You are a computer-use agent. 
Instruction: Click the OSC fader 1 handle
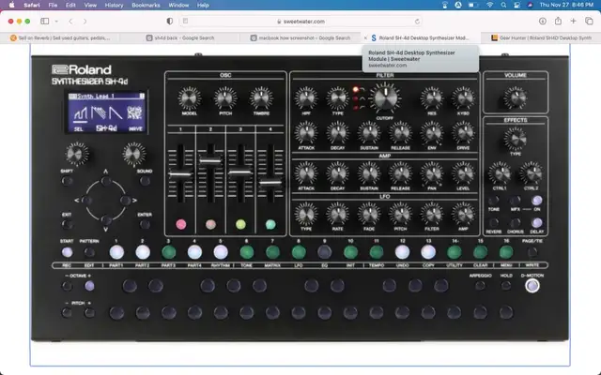click(x=180, y=174)
